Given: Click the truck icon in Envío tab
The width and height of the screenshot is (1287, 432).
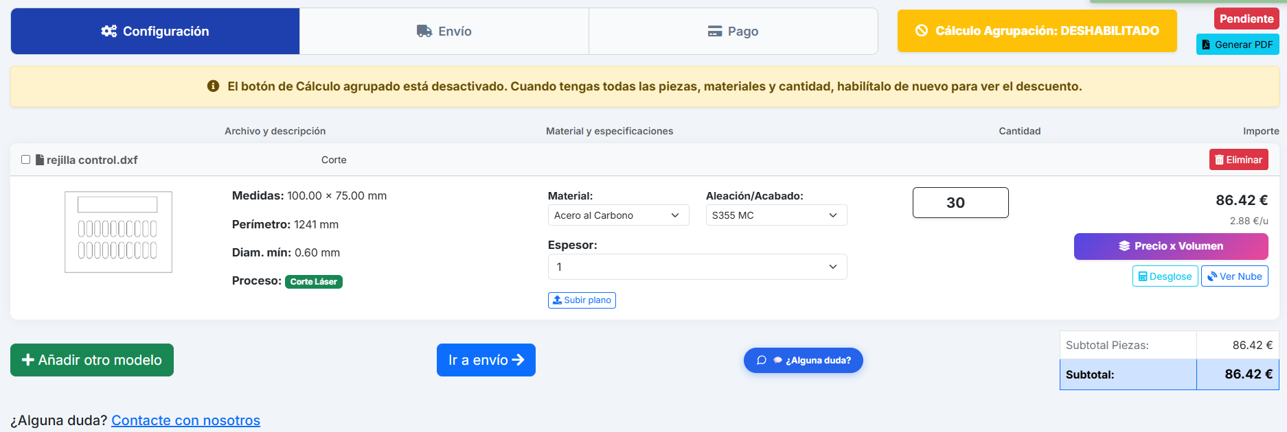Looking at the screenshot, I should (424, 31).
